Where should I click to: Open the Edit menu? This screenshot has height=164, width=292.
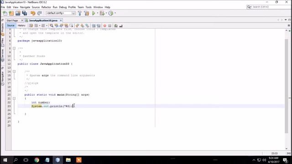point(9,7)
